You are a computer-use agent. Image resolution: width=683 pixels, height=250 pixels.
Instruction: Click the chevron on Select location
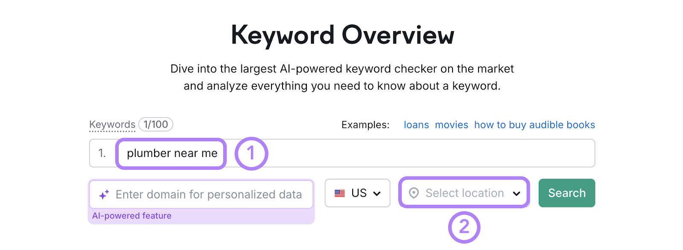pyautogui.click(x=517, y=193)
